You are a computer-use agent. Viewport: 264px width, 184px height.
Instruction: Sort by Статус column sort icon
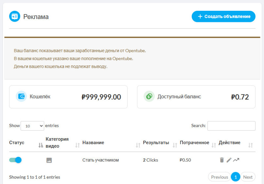pyautogui.click(x=41, y=145)
